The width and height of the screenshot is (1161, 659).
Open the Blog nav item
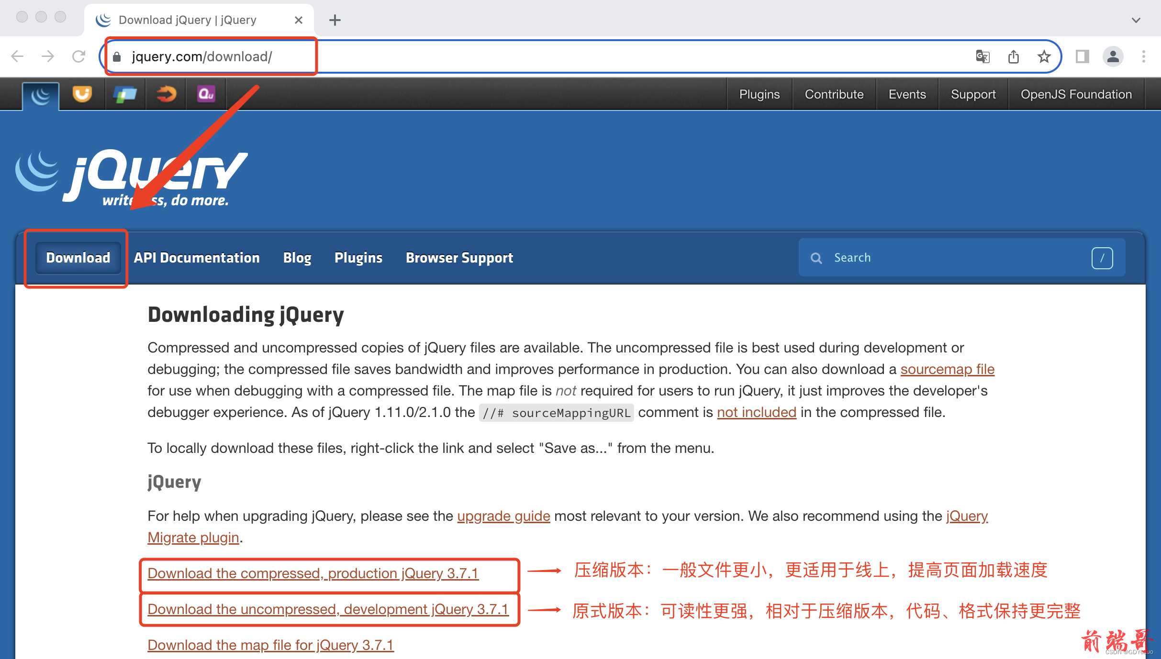click(297, 258)
